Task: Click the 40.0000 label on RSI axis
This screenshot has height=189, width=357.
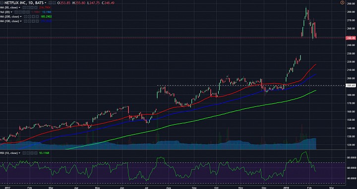Action: coord(351,178)
